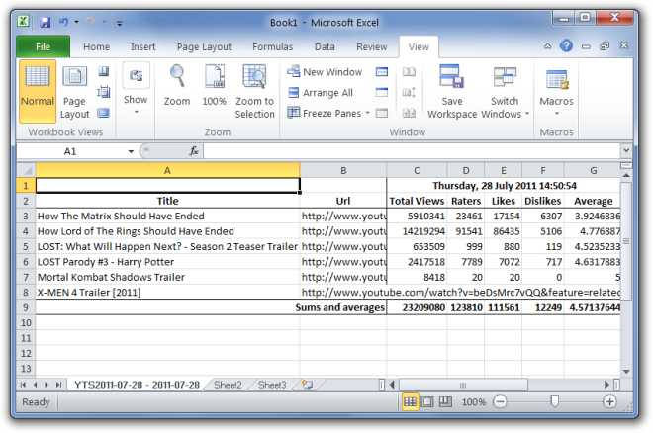The height and width of the screenshot is (433, 653).
Task: Open the Review ribbon tab
Action: point(371,47)
